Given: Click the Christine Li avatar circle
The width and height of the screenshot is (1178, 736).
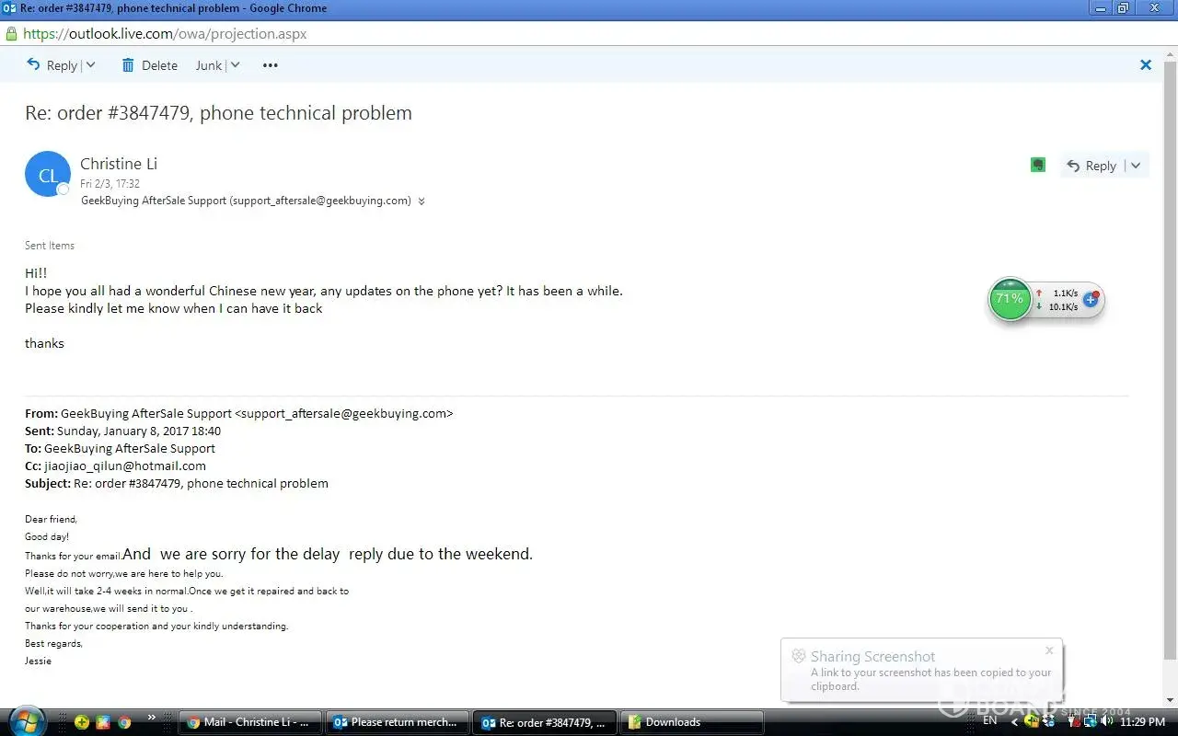Looking at the screenshot, I should pyautogui.click(x=48, y=174).
